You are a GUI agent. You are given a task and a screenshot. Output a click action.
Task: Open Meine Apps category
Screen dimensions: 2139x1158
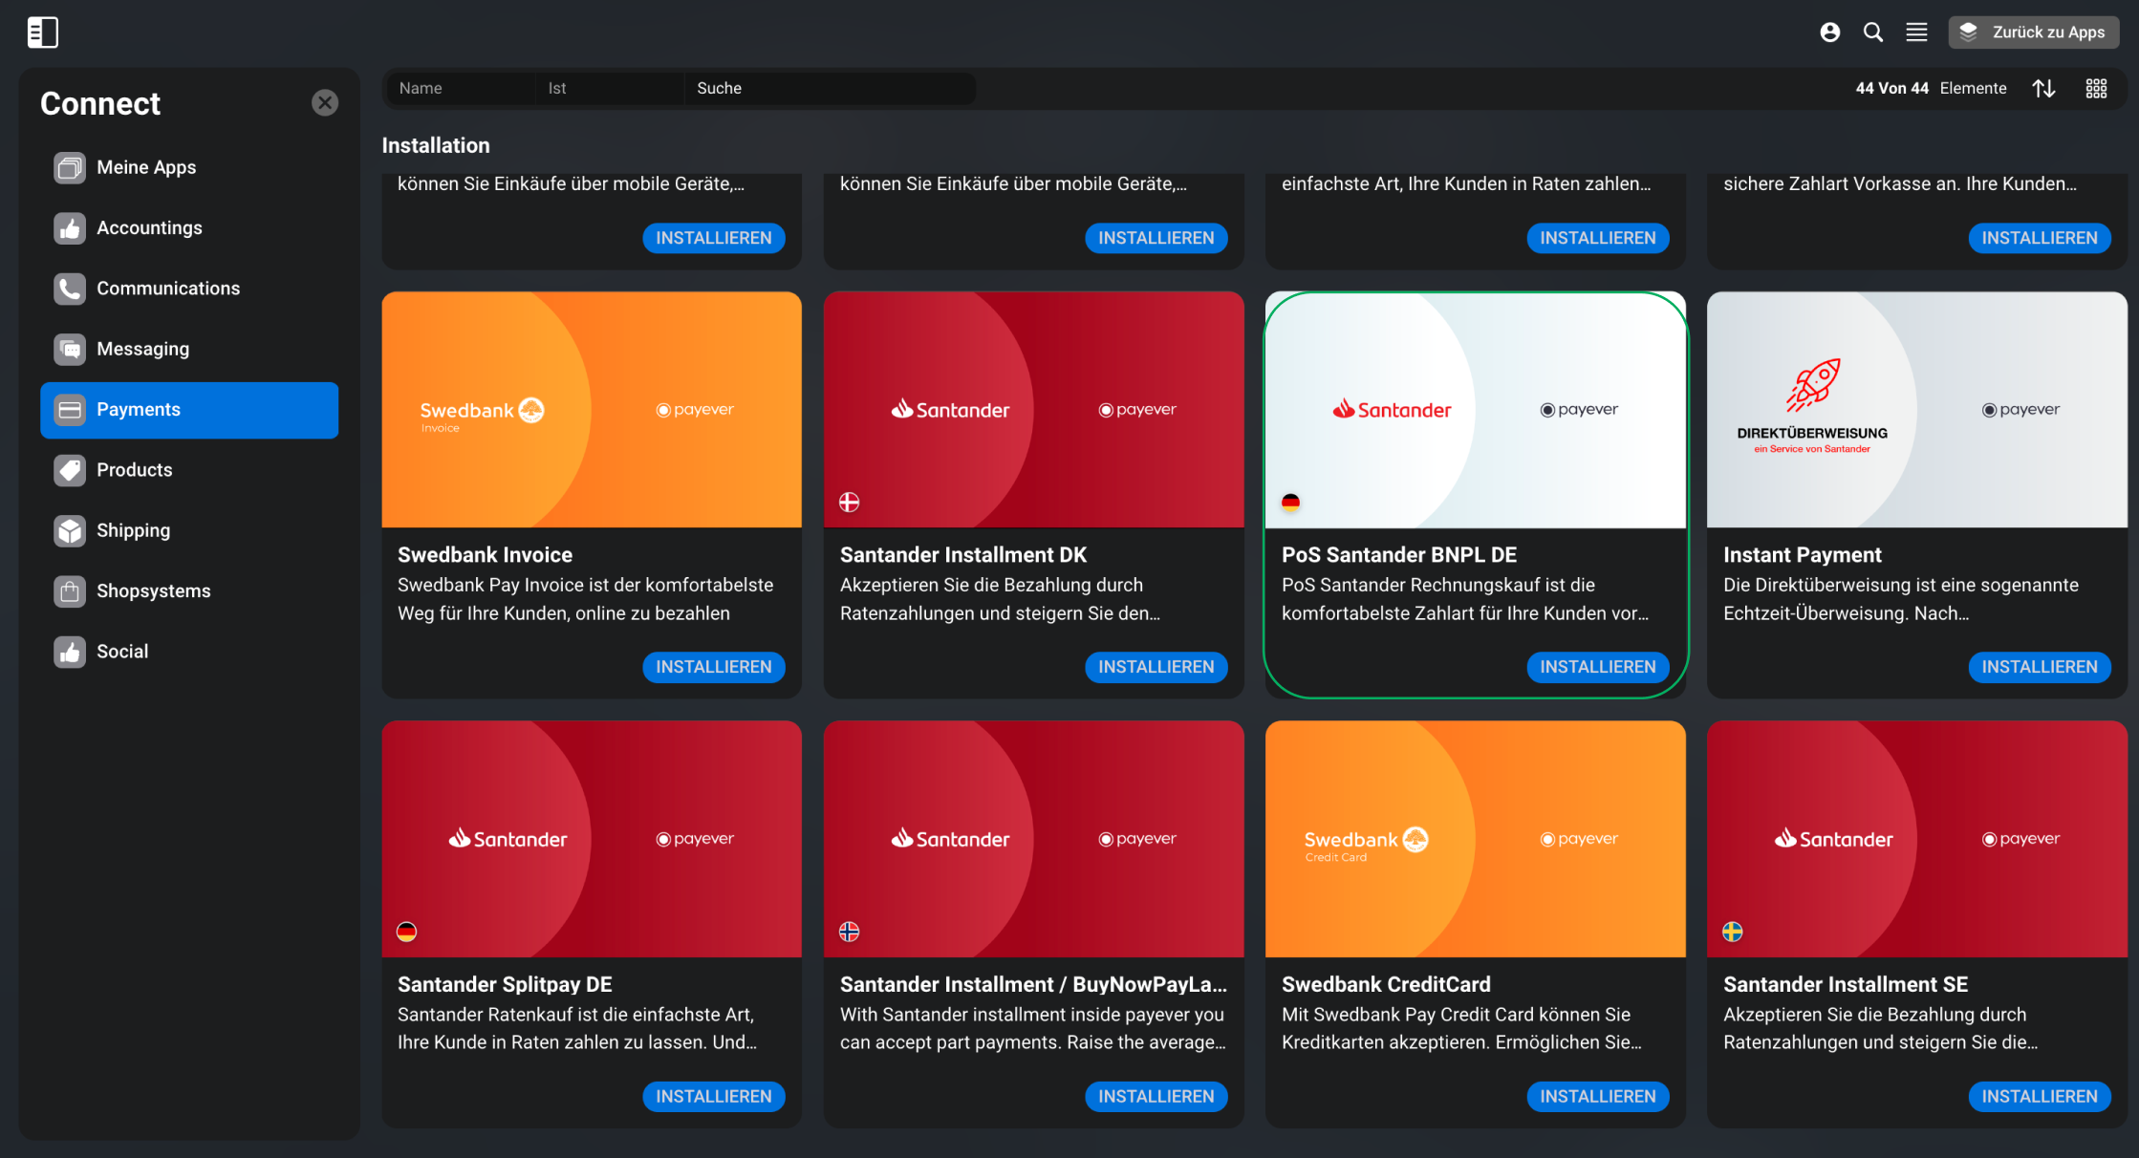189,167
